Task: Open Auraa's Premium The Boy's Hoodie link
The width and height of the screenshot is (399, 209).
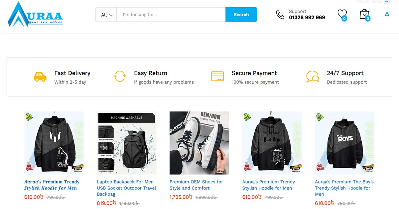Action: [x=344, y=188]
